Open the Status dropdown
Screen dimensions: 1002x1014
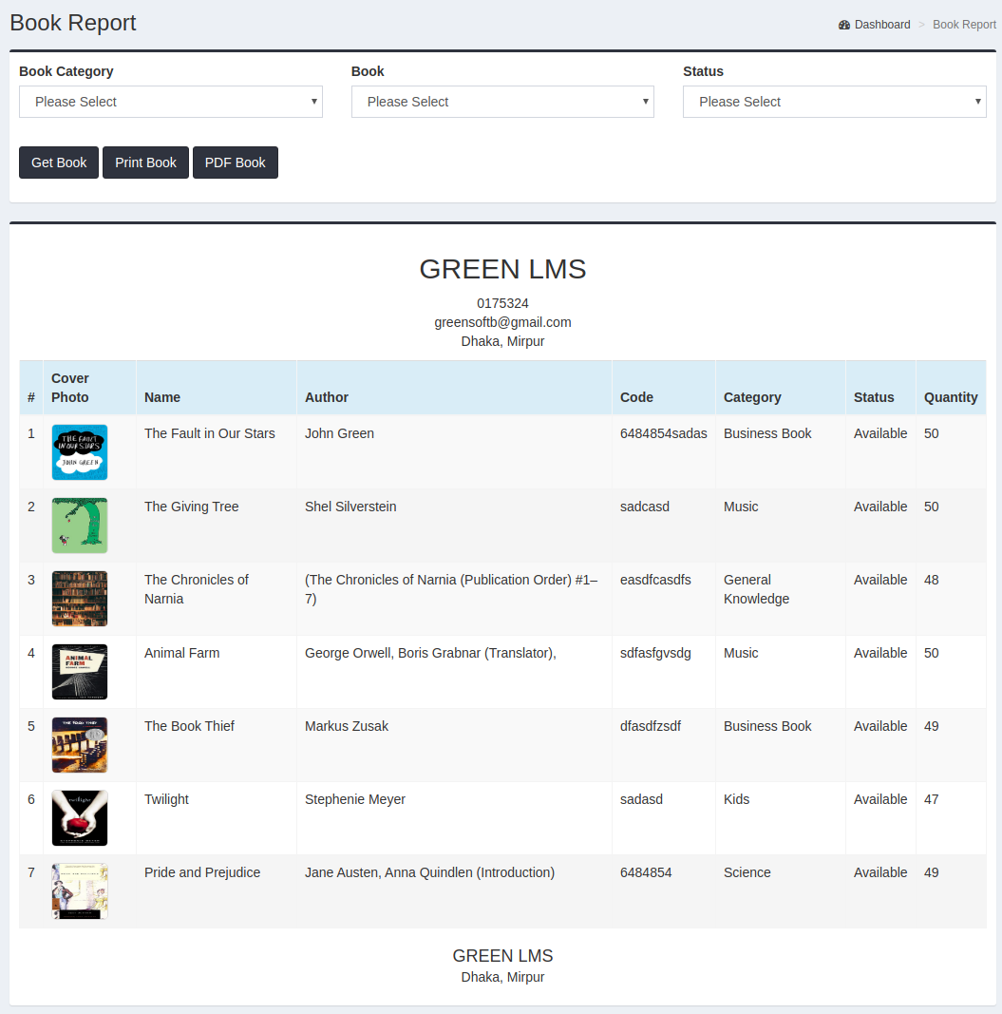click(x=834, y=102)
